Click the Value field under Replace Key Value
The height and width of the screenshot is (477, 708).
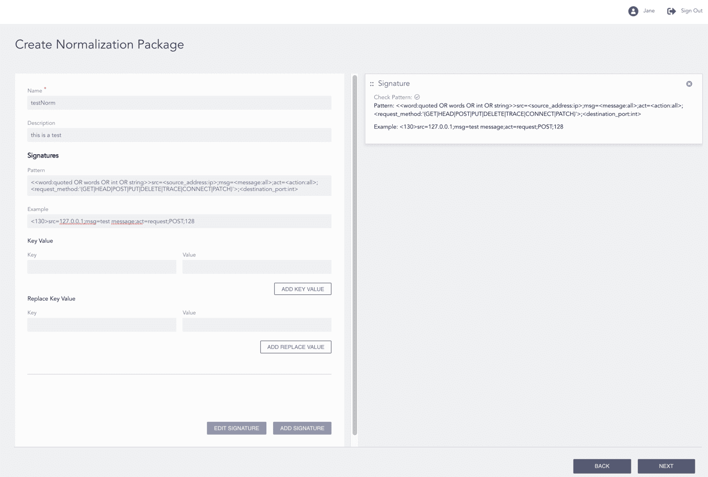click(x=256, y=324)
